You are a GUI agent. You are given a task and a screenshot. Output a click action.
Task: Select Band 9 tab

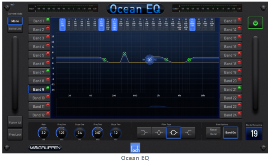tap(38, 89)
